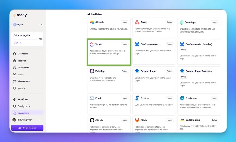The width and height of the screenshot is (236, 142).
Task: Click the Maintenance tools icon
Action: tap(14, 81)
